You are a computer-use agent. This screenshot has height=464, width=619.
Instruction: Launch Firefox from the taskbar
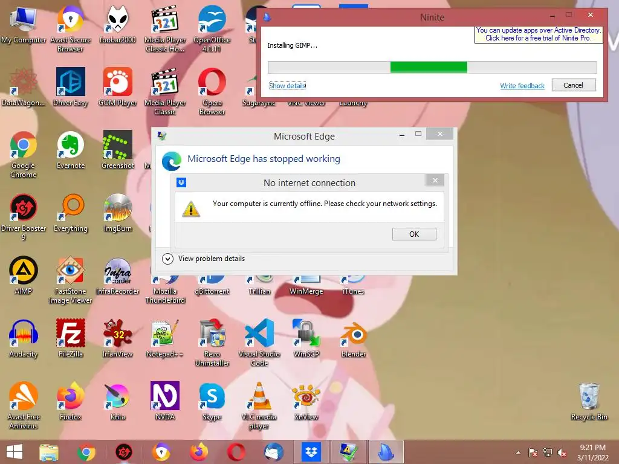click(199, 452)
